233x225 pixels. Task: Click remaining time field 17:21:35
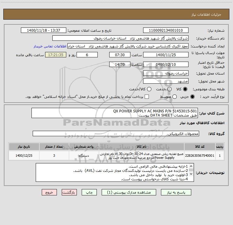56,55
